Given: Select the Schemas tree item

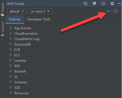Looking at the screenshot, I should [21, 82].
